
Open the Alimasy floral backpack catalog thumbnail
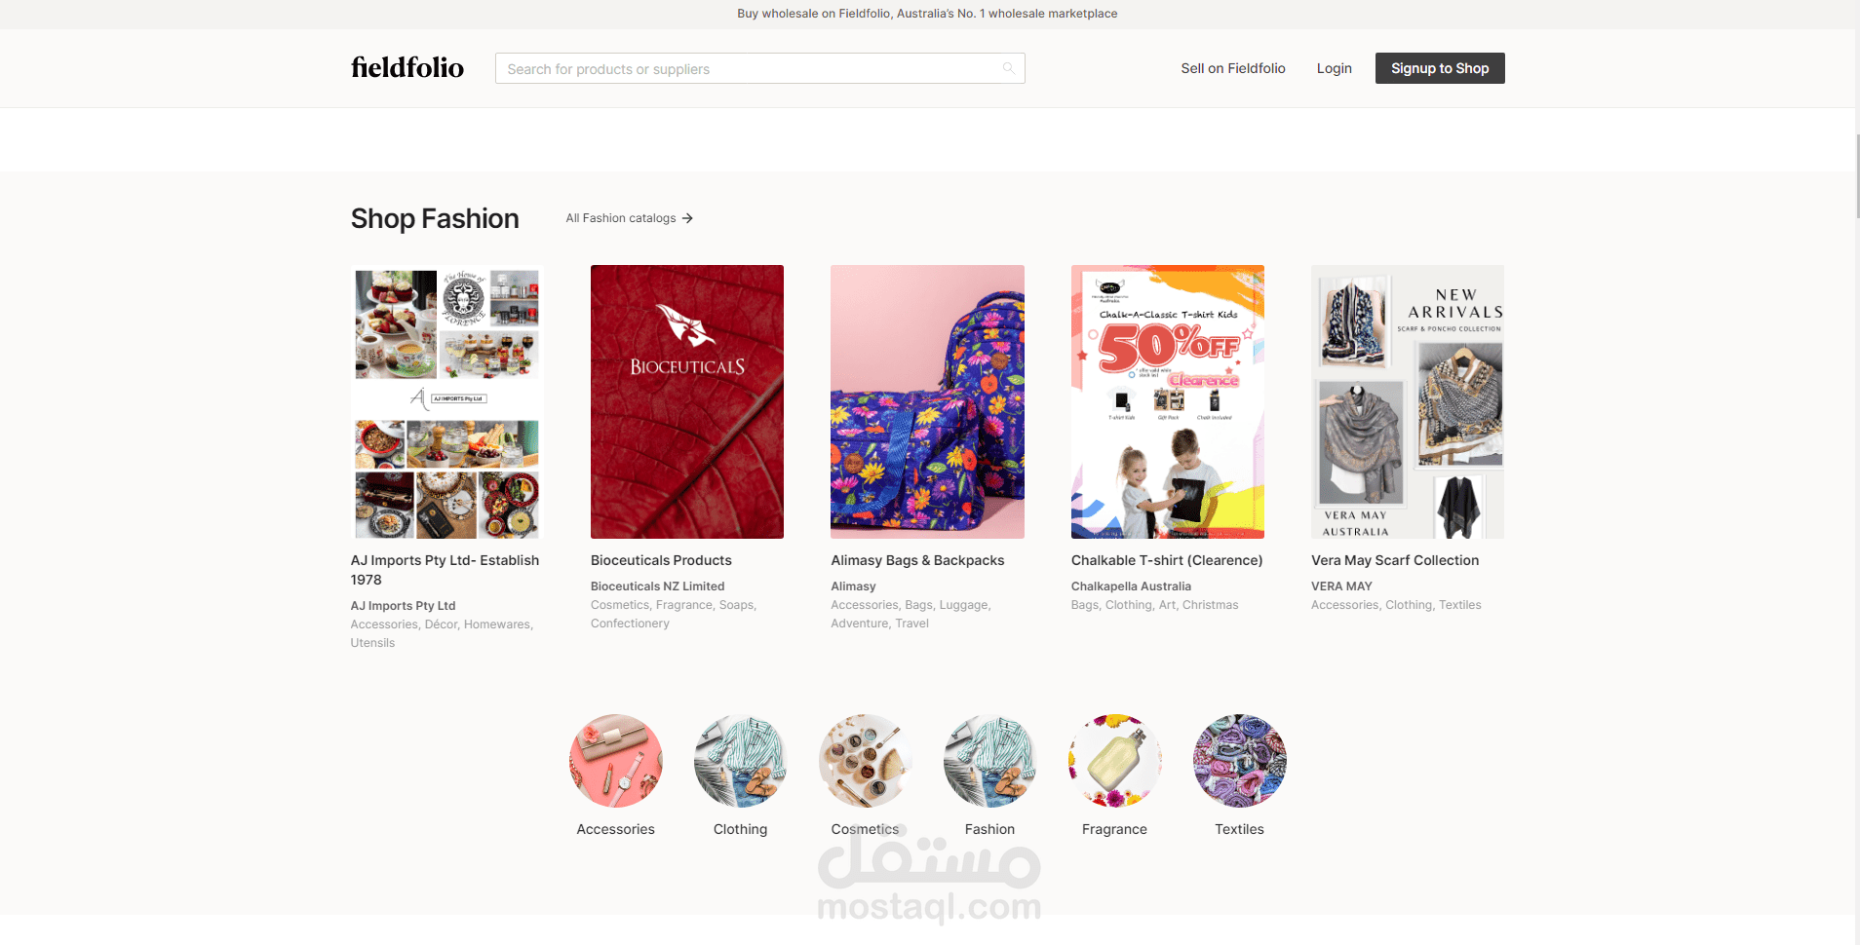pos(927,401)
